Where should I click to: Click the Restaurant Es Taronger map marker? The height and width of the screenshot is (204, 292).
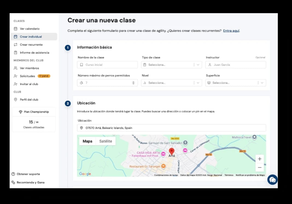click(163, 166)
